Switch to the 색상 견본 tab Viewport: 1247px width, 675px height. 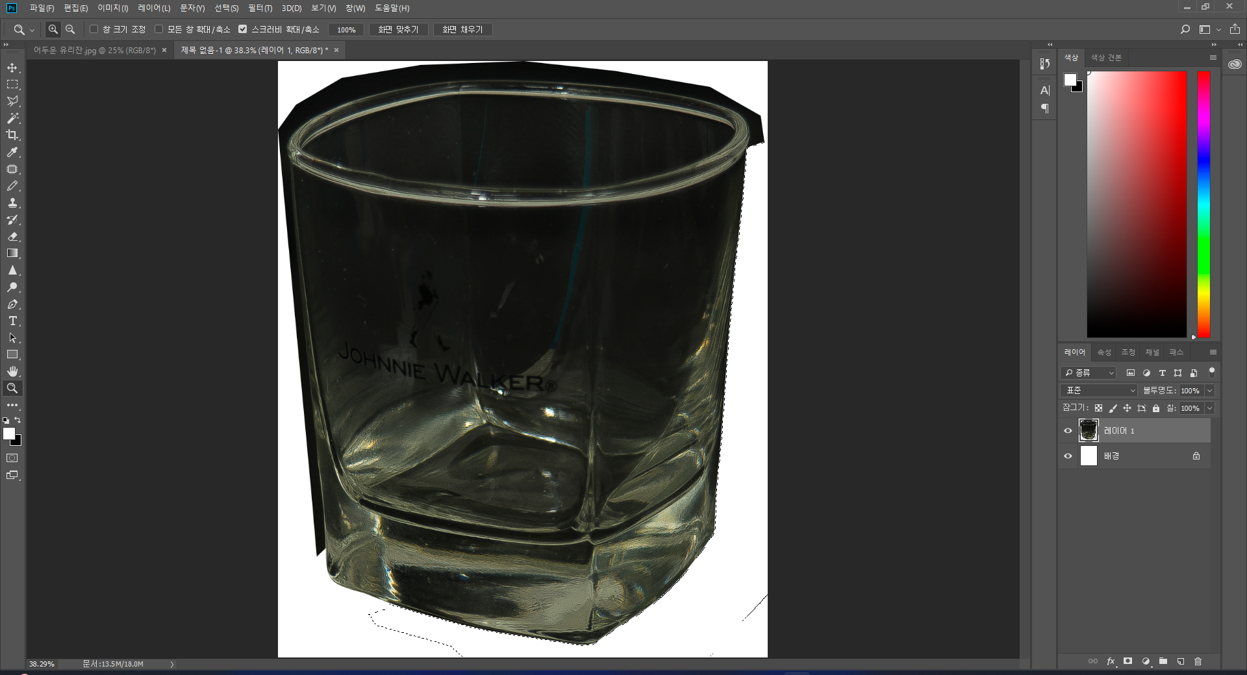pyautogui.click(x=1106, y=58)
